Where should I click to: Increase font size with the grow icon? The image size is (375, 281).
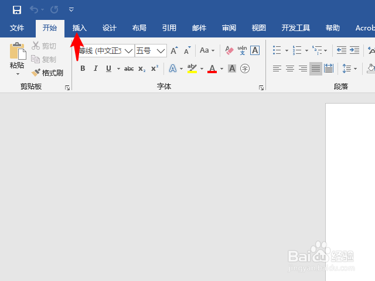pos(175,50)
